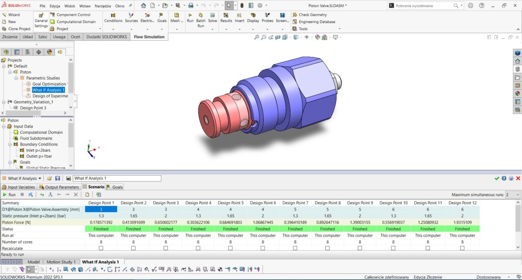This screenshot has width=522, height=280.
Task: Click the What If Analysis 1 name field
Action: (117, 179)
